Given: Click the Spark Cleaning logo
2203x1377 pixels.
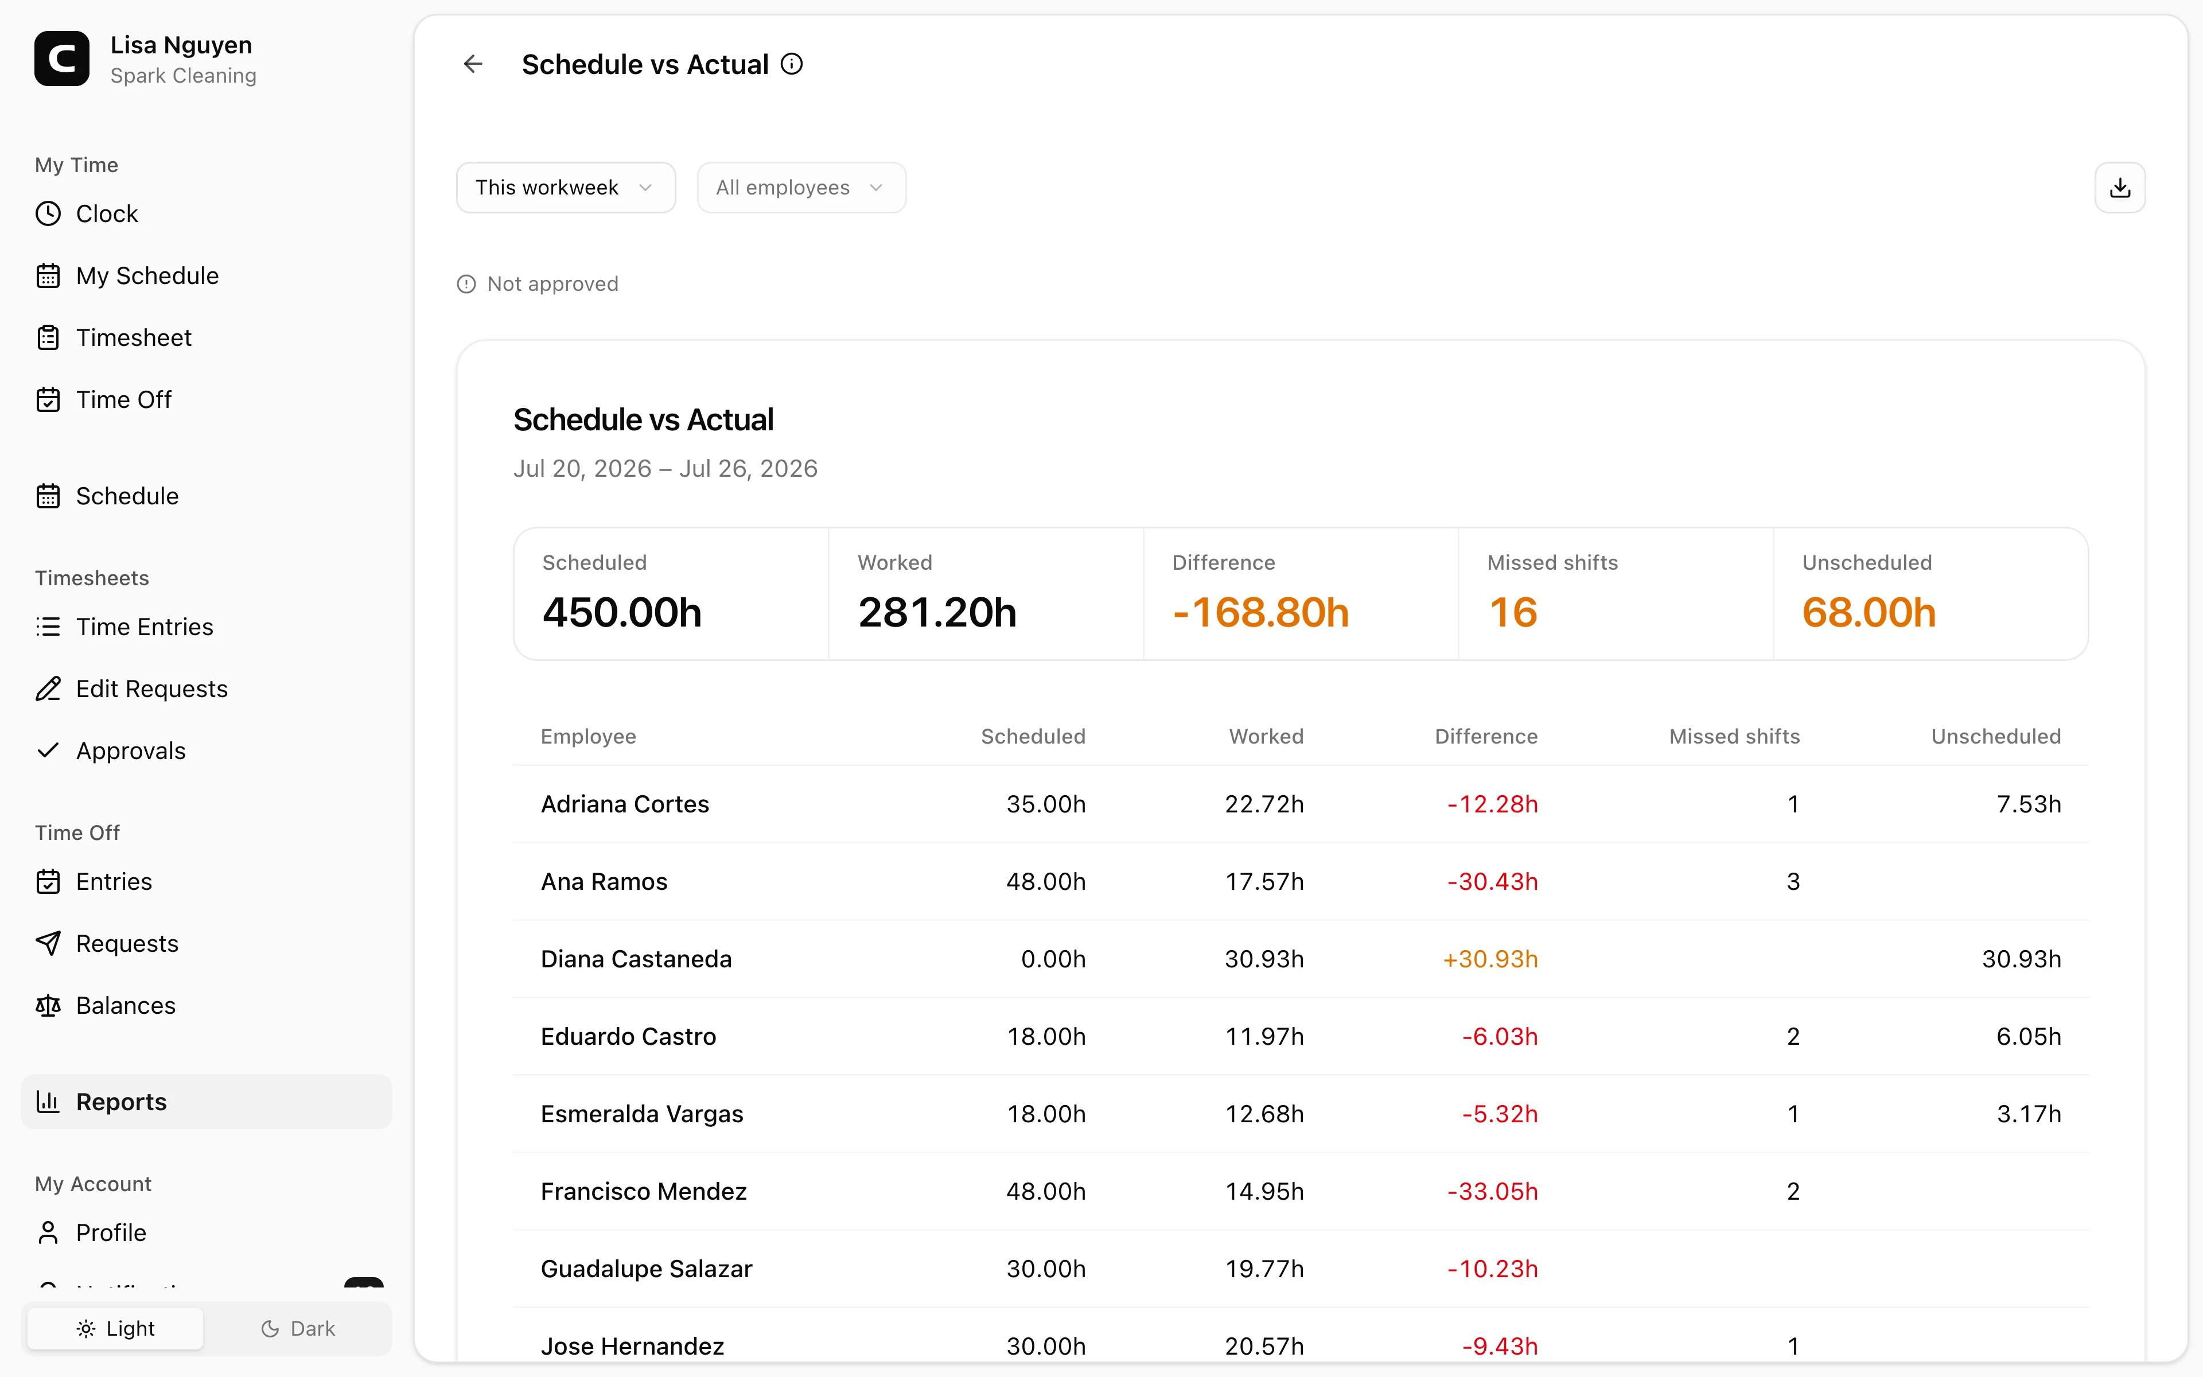Looking at the screenshot, I should click(62, 59).
